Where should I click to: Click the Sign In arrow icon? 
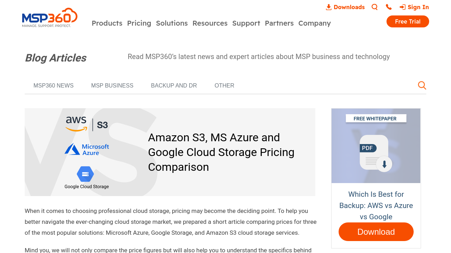pos(402,7)
